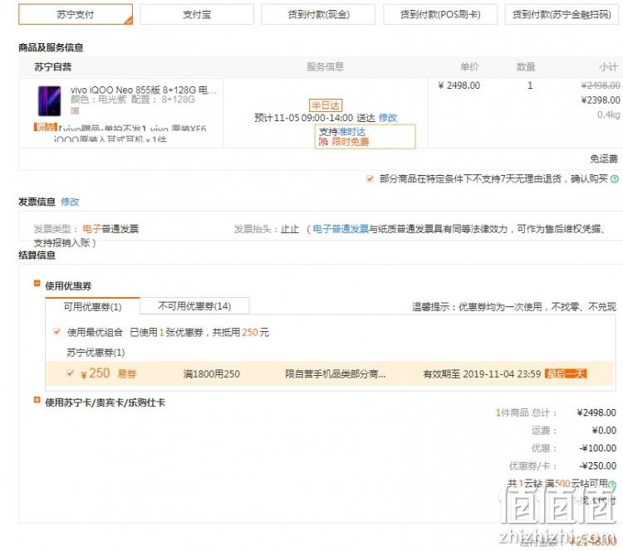The image size is (623, 551).
Task: Click the 苏宁自营 store header
Action: (53, 66)
